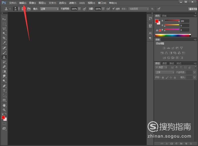Switch to the 色板 swatches tab
The image size is (198, 146).
[x=164, y=16]
